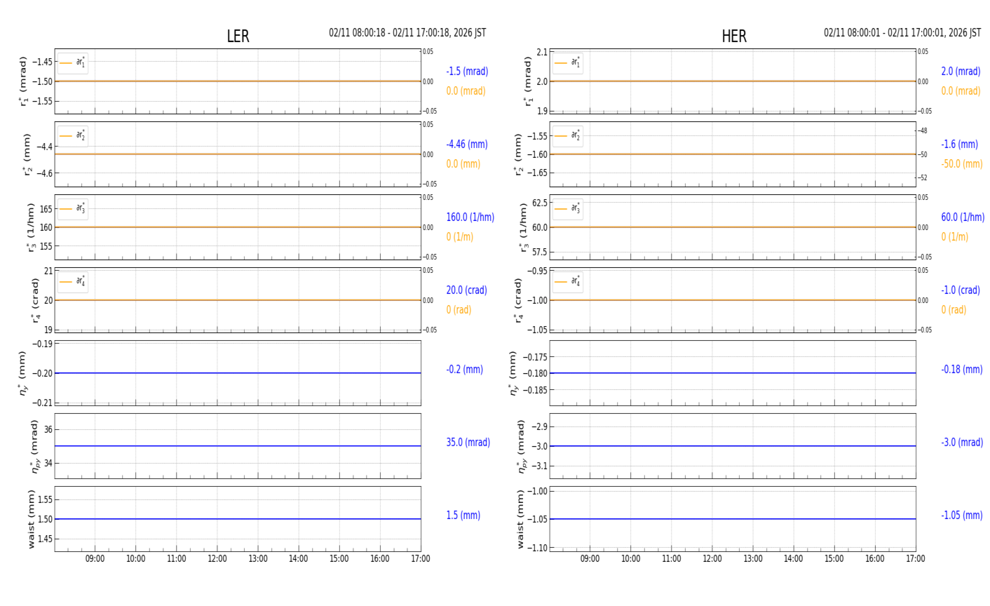The height and width of the screenshot is (606, 990).
Task: Click the LER r2* (mm) axis label
Action: point(27,154)
